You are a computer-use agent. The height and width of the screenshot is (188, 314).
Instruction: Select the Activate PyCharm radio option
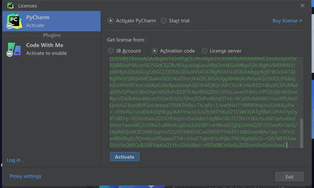coord(111,21)
